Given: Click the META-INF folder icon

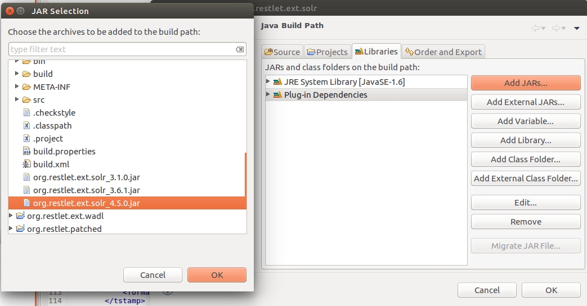Looking at the screenshot, I should click(26, 87).
